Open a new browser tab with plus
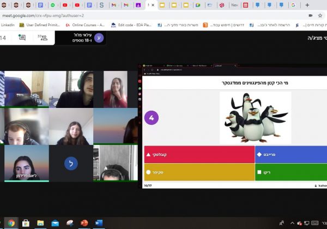The width and height of the screenshot is (327, 229). 307,5
